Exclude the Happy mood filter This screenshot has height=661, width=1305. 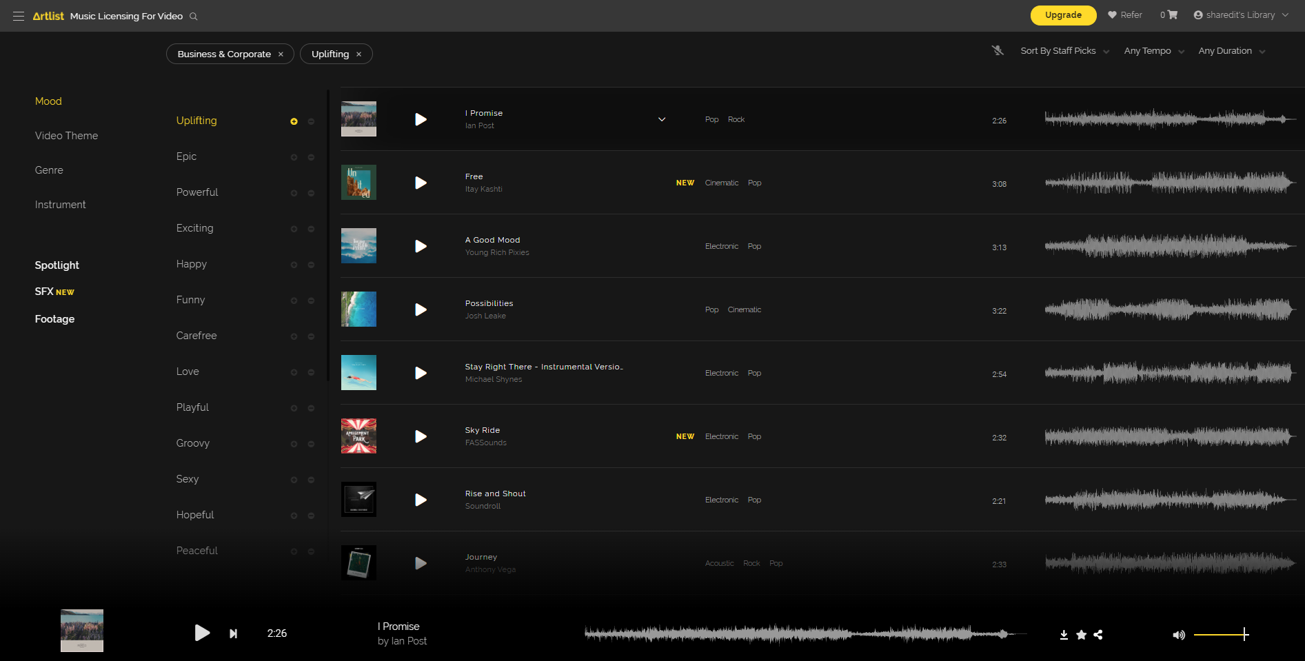tap(311, 265)
